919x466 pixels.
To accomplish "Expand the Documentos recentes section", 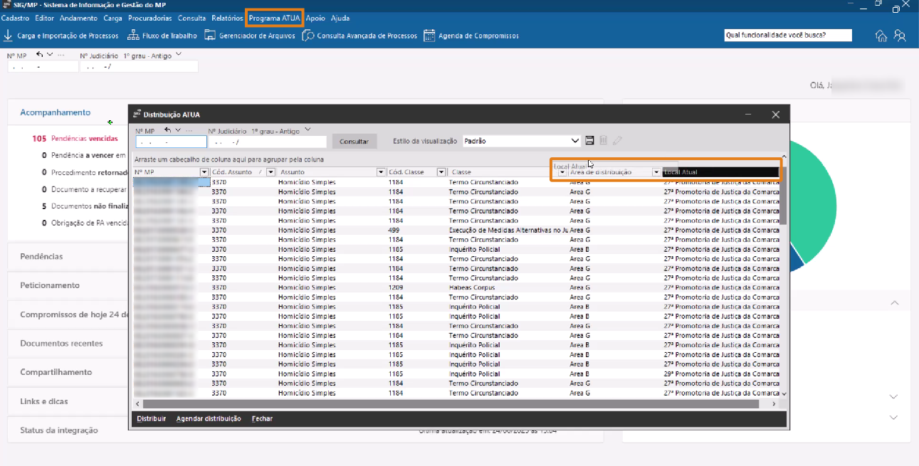I will [x=61, y=344].
